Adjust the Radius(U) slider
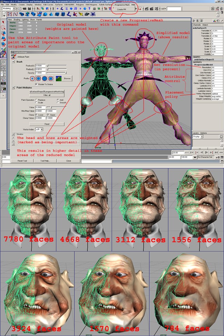The height and width of the screenshot is (336, 224). pos(57,66)
